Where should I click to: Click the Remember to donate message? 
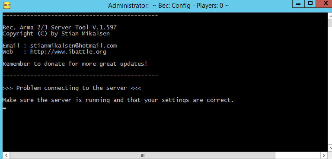75,64
